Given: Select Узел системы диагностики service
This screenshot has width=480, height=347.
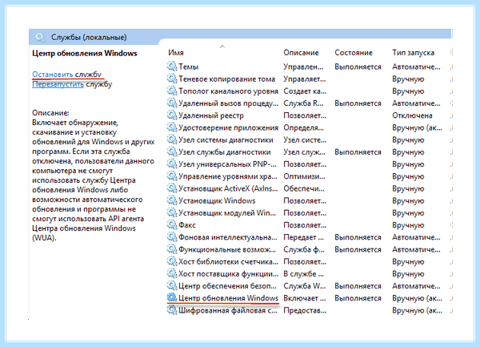Looking at the screenshot, I should click(x=226, y=139).
